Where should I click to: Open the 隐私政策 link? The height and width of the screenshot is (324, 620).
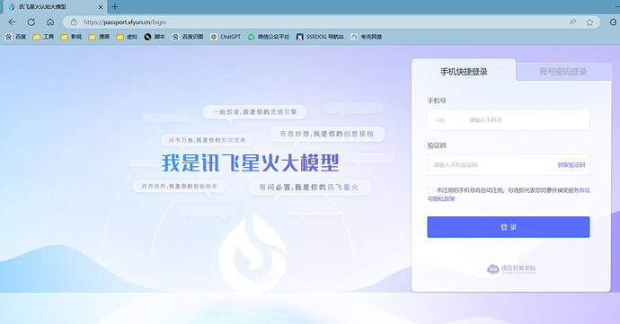pyautogui.click(x=444, y=198)
